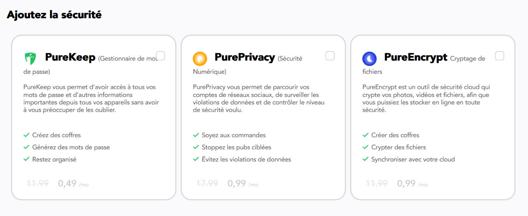Click Synchroniser avec votre cloud feature
The width and height of the screenshot is (528, 216).
click(413, 159)
